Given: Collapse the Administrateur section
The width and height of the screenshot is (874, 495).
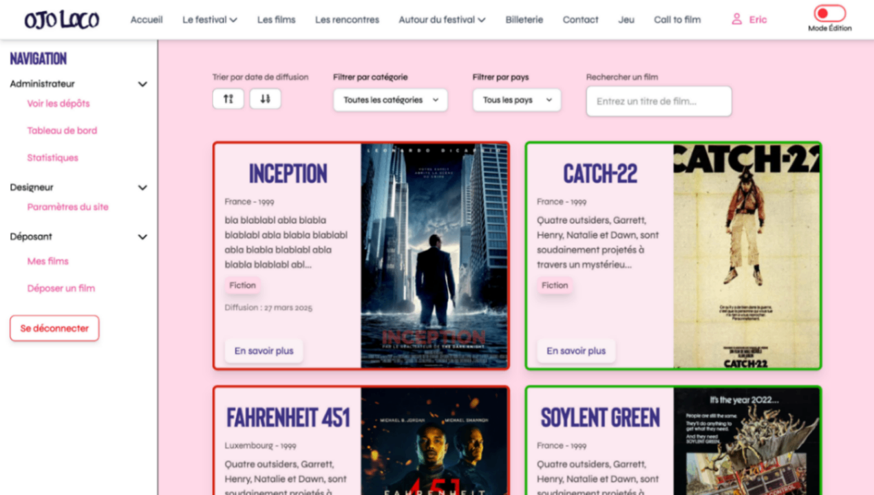Looking at the screenshot, I should pyautogui.click(x=142, y=85).
